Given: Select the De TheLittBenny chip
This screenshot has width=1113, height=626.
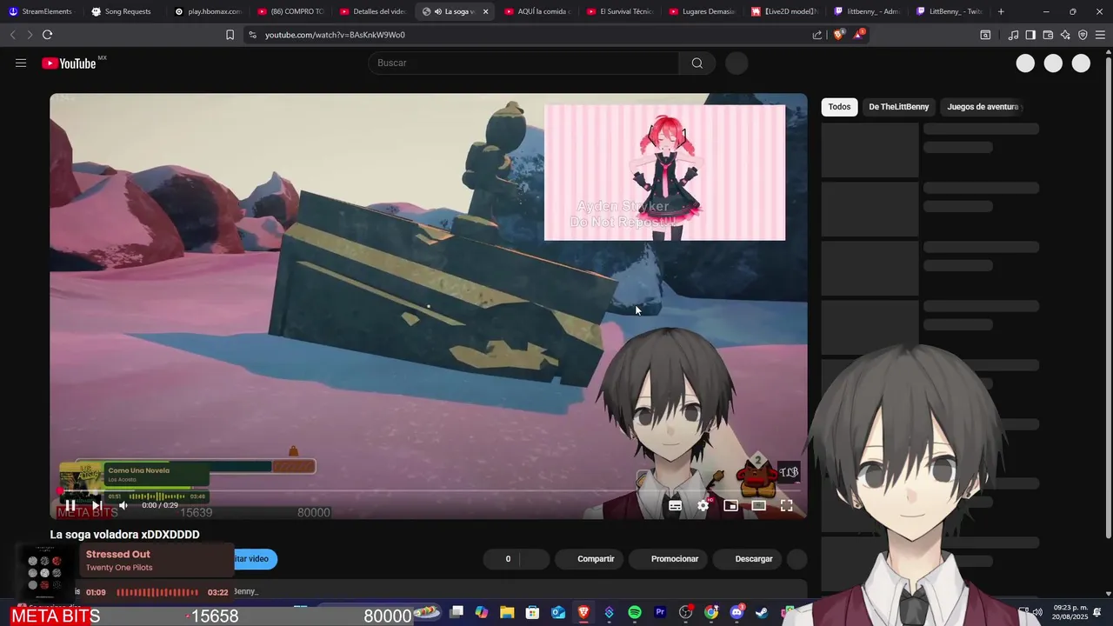Looking at the screenshot, I should (899, 107).
